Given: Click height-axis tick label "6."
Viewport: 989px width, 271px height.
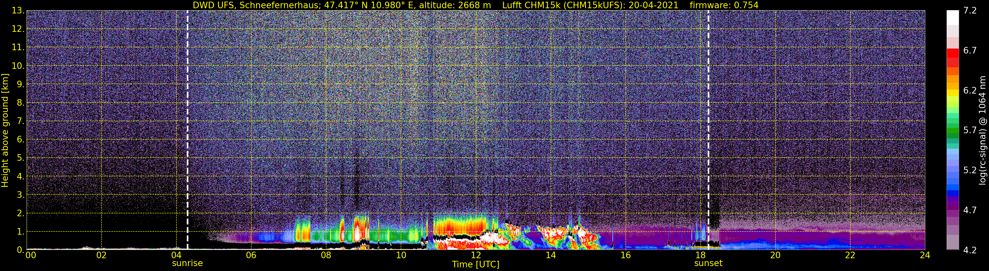Looking at the screenshot, I should 21,139.
